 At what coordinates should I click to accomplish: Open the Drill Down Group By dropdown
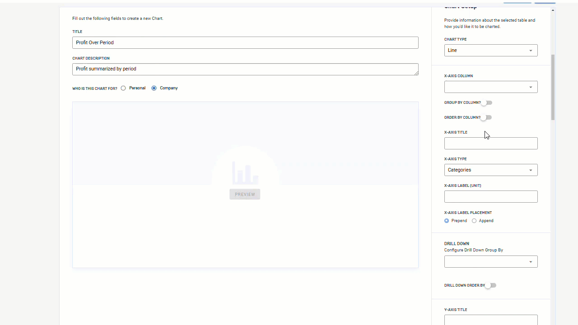tap(491, 261)
